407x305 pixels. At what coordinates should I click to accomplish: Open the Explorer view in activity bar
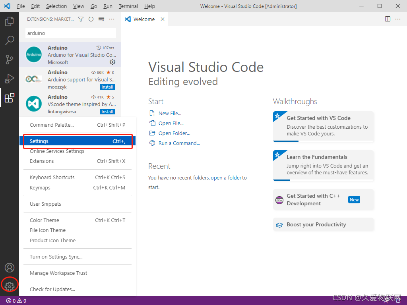[x=10, y=21]
